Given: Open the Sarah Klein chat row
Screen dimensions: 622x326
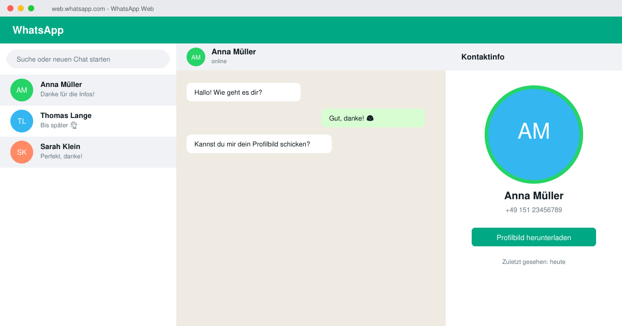Looking at the screenshot, I should [x=88, y=152].
